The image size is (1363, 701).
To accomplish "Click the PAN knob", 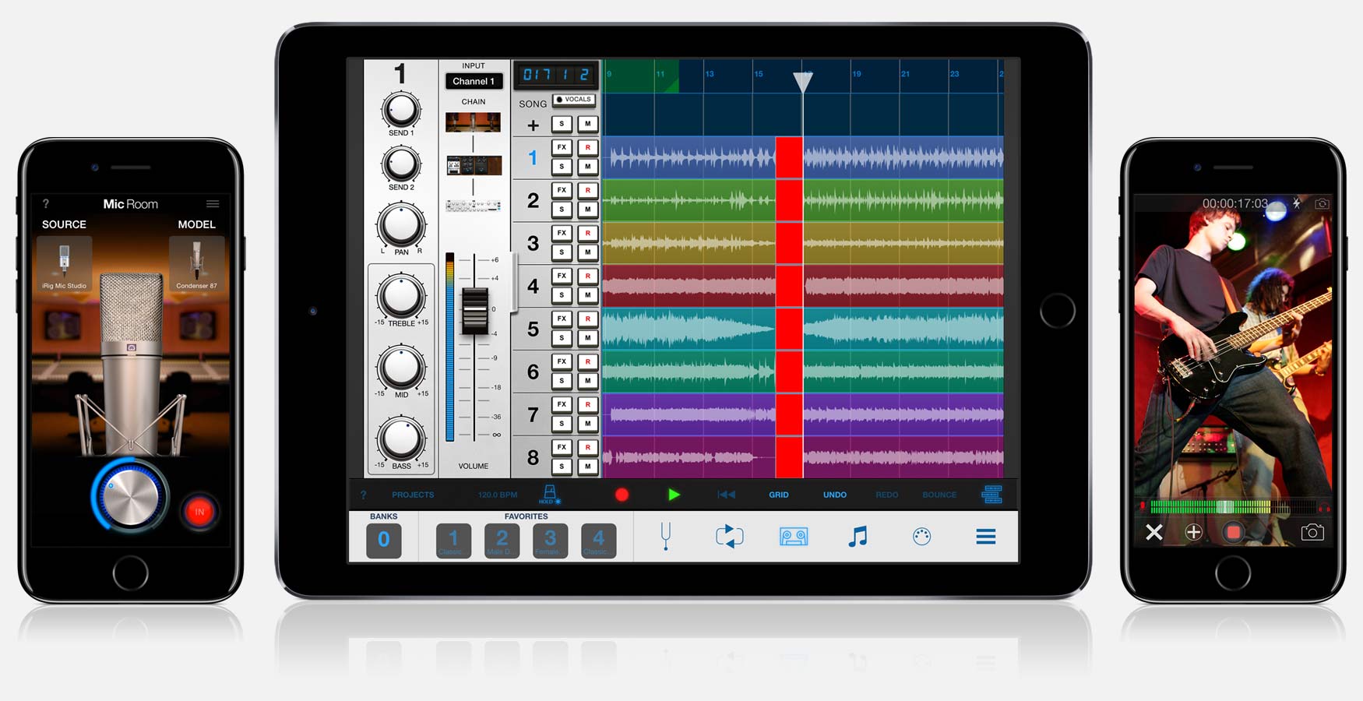I will pyautogui.click(x=400, y=225).
